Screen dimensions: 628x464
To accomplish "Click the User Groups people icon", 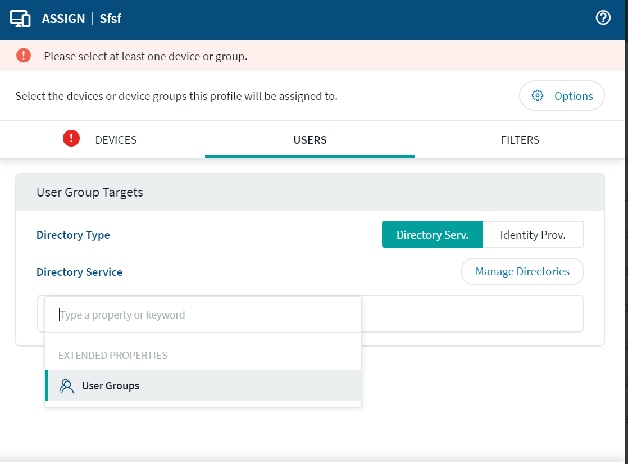I will (x=67, y=386).
